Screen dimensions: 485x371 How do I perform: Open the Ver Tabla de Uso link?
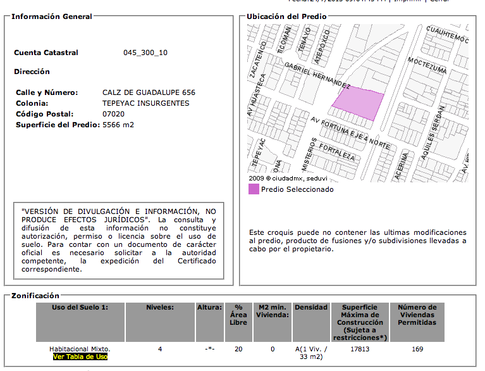[80, 356]
